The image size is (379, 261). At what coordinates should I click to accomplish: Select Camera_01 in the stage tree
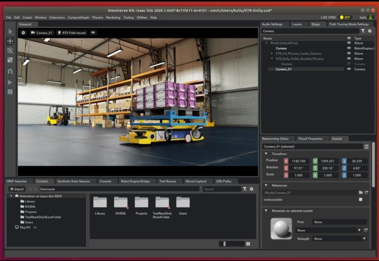pyautogui.click(x=284, y=69)
